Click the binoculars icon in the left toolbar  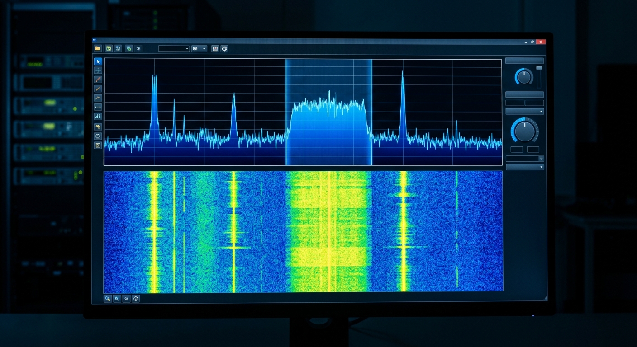98,117
